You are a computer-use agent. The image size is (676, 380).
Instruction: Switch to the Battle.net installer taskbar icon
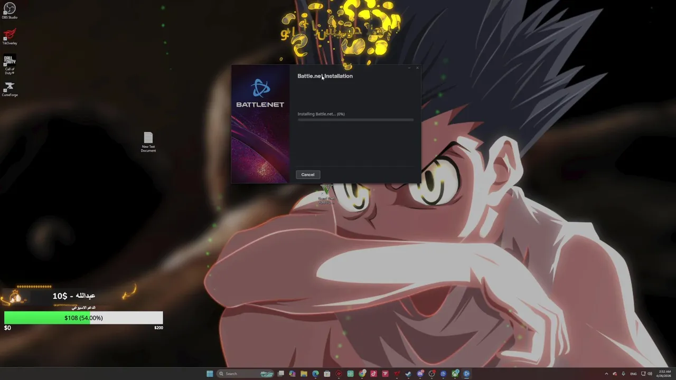[x=466, y=374]
